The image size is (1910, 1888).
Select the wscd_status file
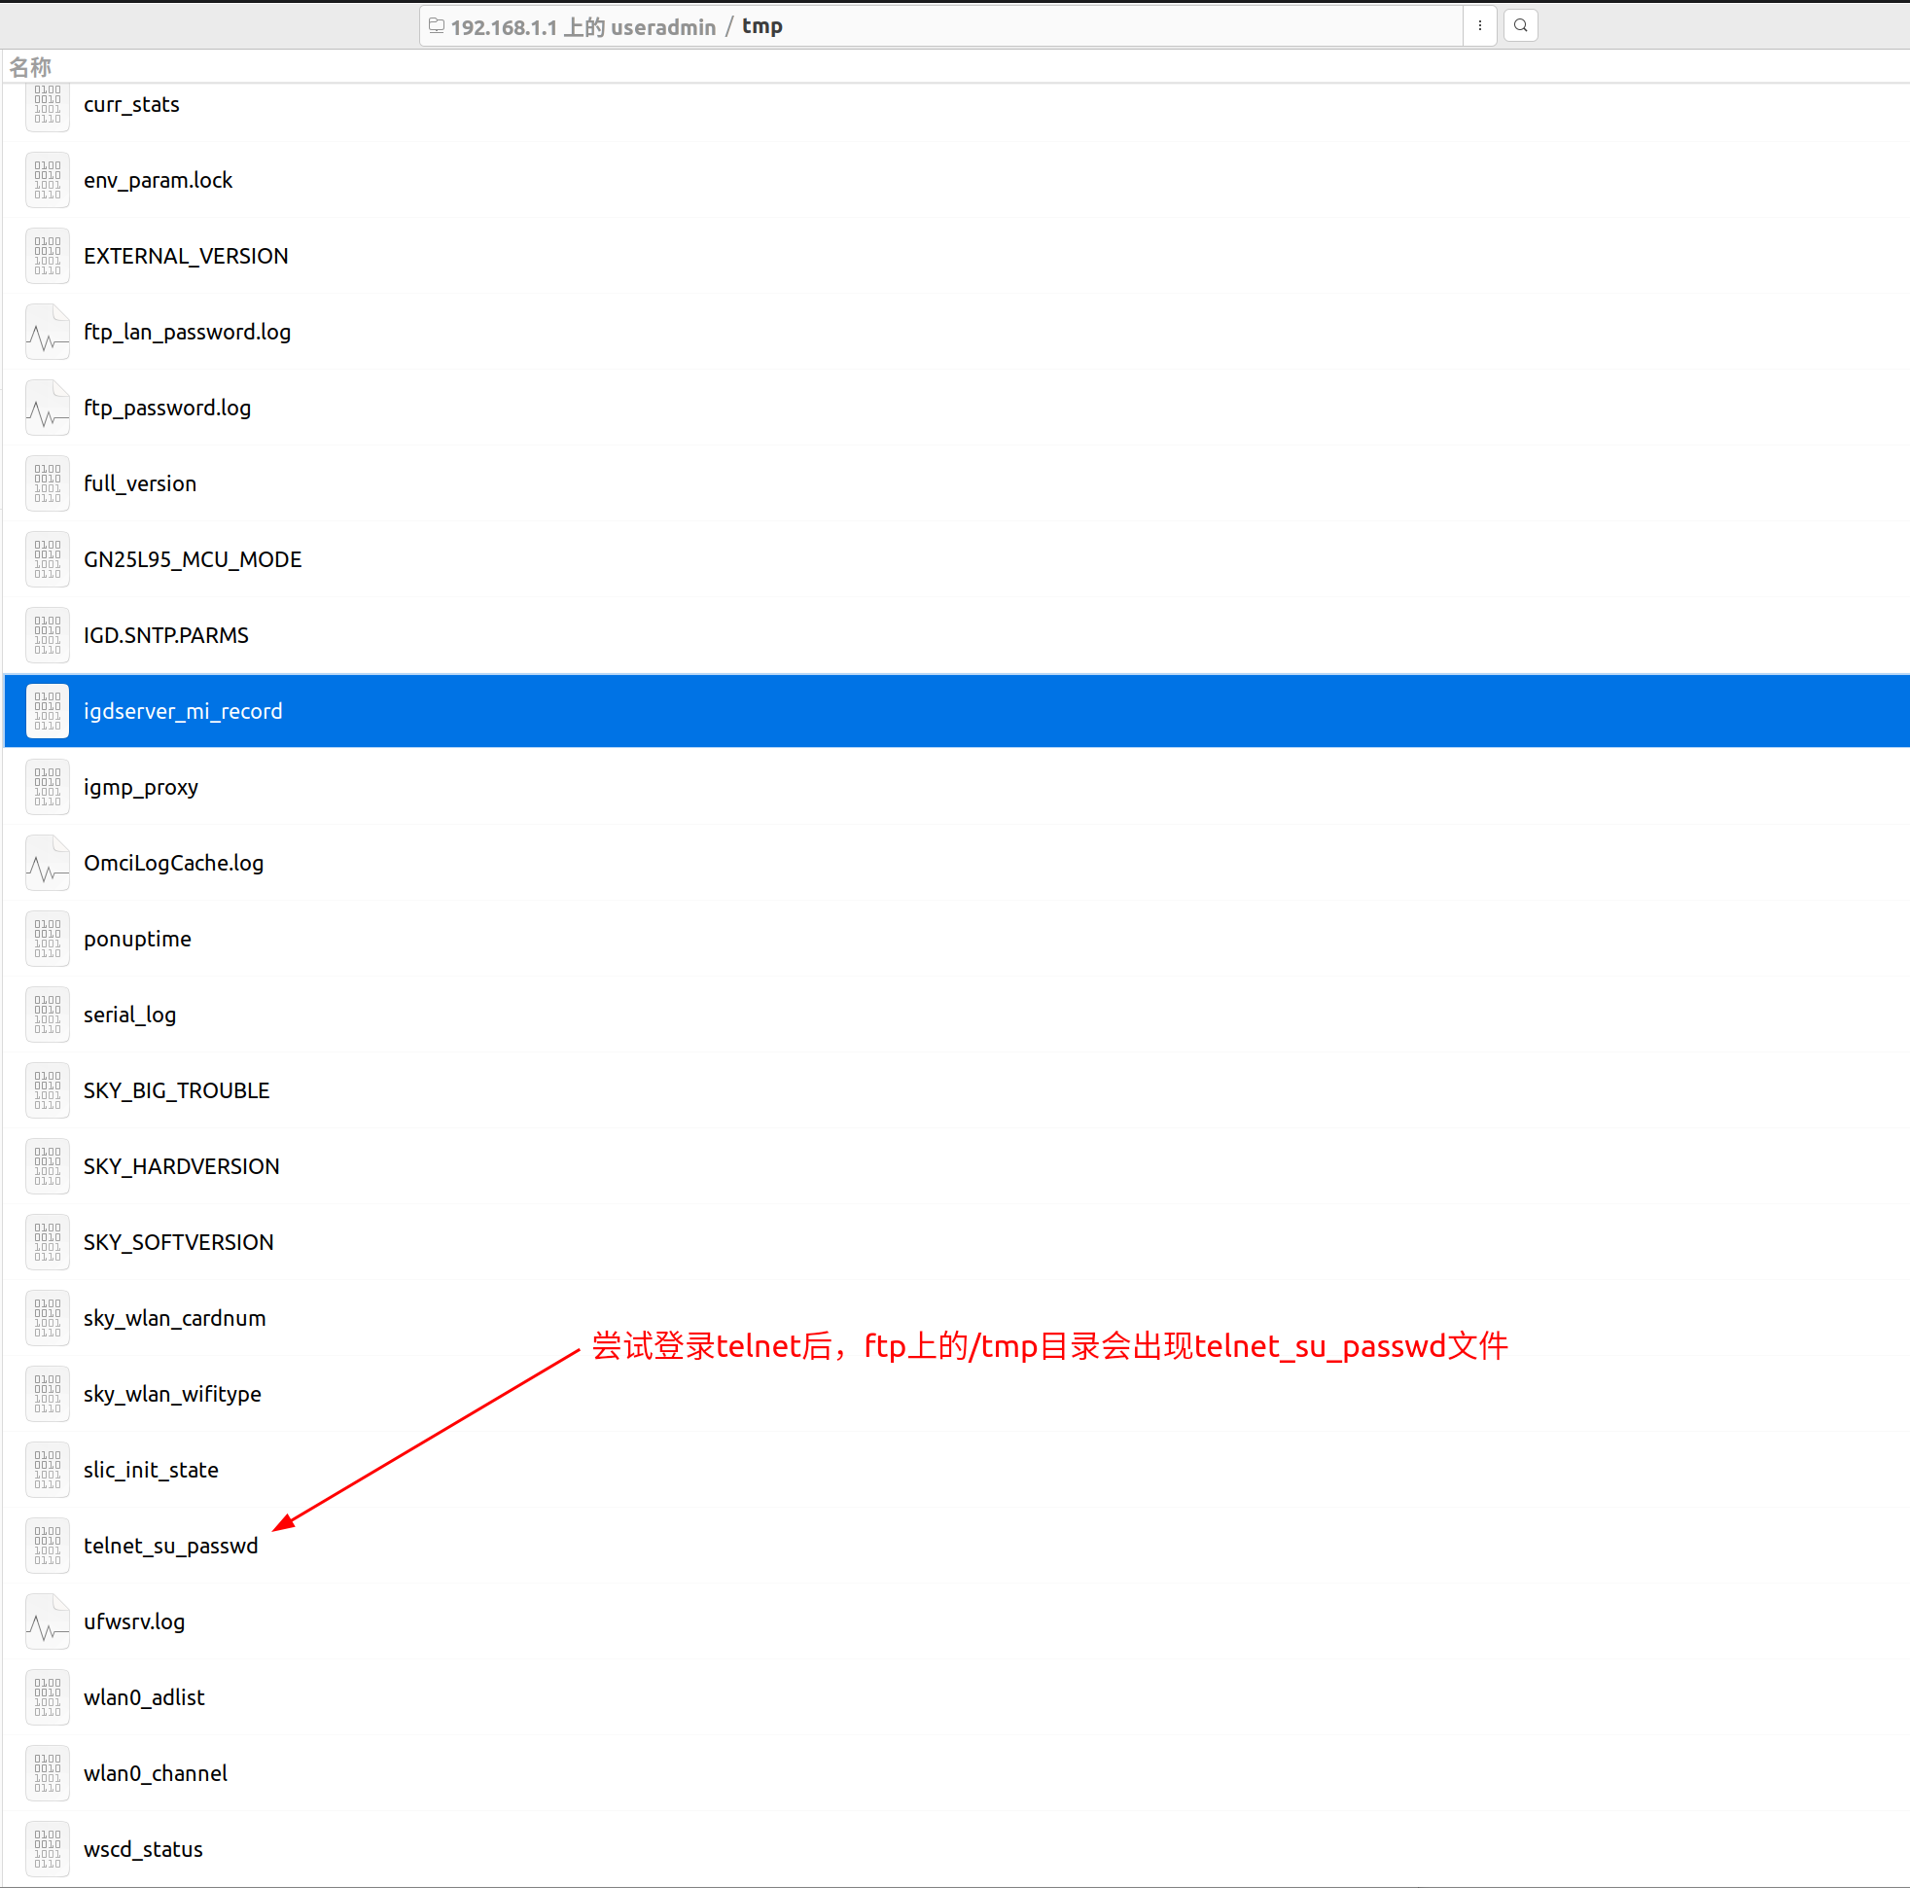coord(143,1848)
